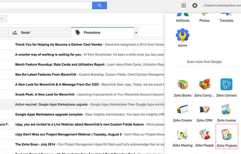
Task: Open 'See the Latest Features From Mavenlink' email
Action: [82, 74]
